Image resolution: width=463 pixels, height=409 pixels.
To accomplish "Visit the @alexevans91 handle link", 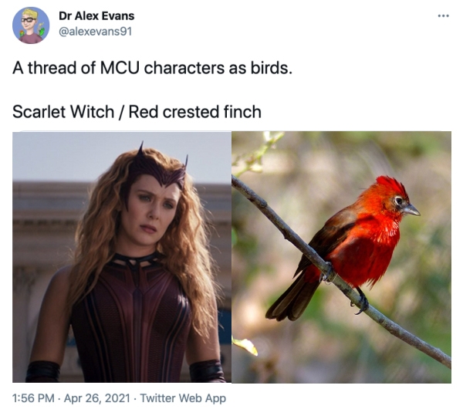I will pyautogui.click(x=96, y=32).
